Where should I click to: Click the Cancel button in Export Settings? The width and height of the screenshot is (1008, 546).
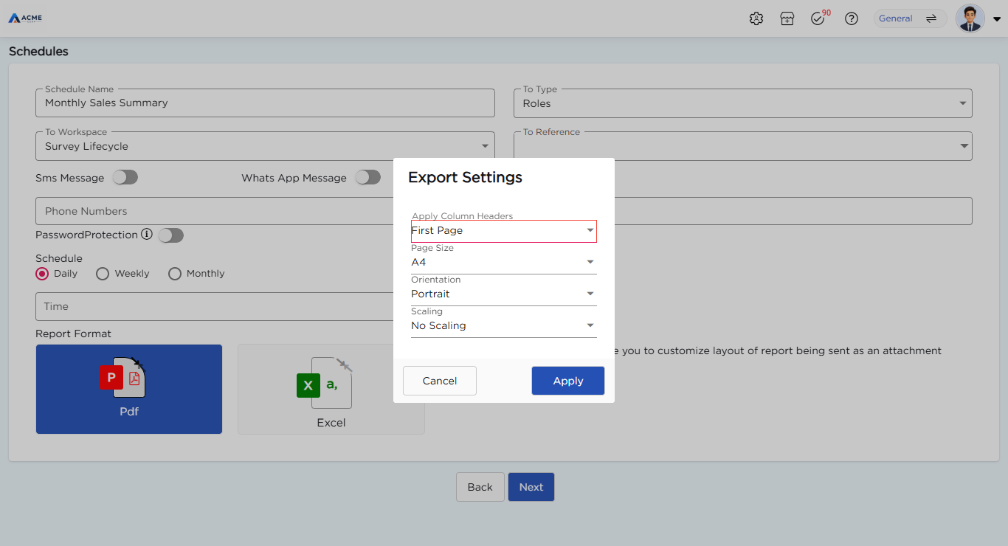click(x=440, y=381)
